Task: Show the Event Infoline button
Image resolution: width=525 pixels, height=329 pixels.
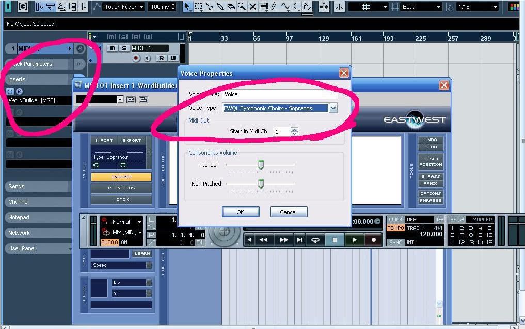Action: [x=50, y=7]
